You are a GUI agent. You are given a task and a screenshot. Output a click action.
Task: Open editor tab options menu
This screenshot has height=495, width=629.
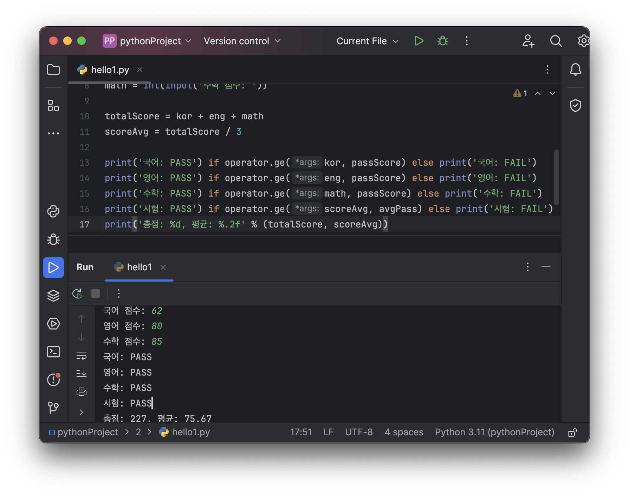pyautogui.click(x=547, y=70)
